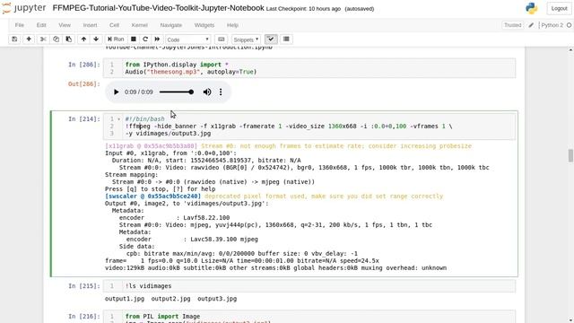Click the Audio themesong.mp3 code cell
This screenshot has height=323, width=574.
click(309, 68)
